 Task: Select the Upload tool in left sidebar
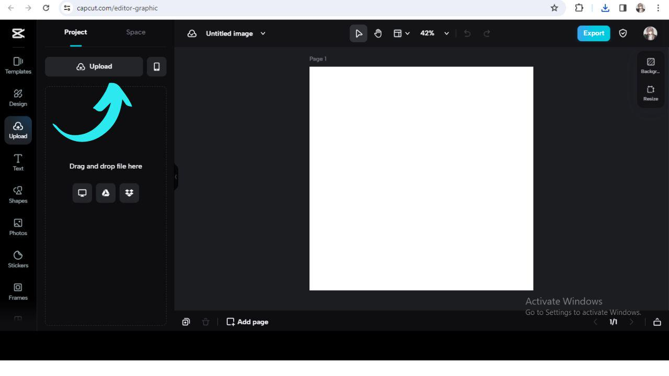click(x=18, y=130)
